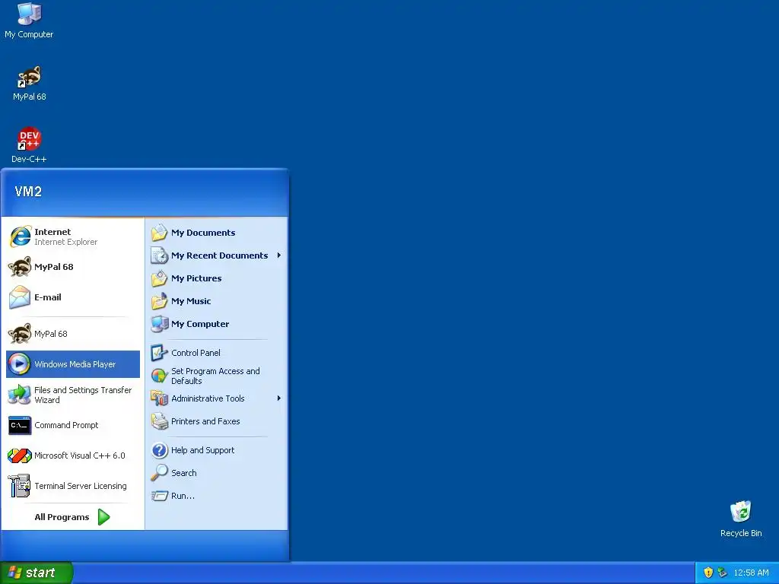Click the Command Prompt icon
The height and width of the screenshot is (584, 779).
point(20,425)
